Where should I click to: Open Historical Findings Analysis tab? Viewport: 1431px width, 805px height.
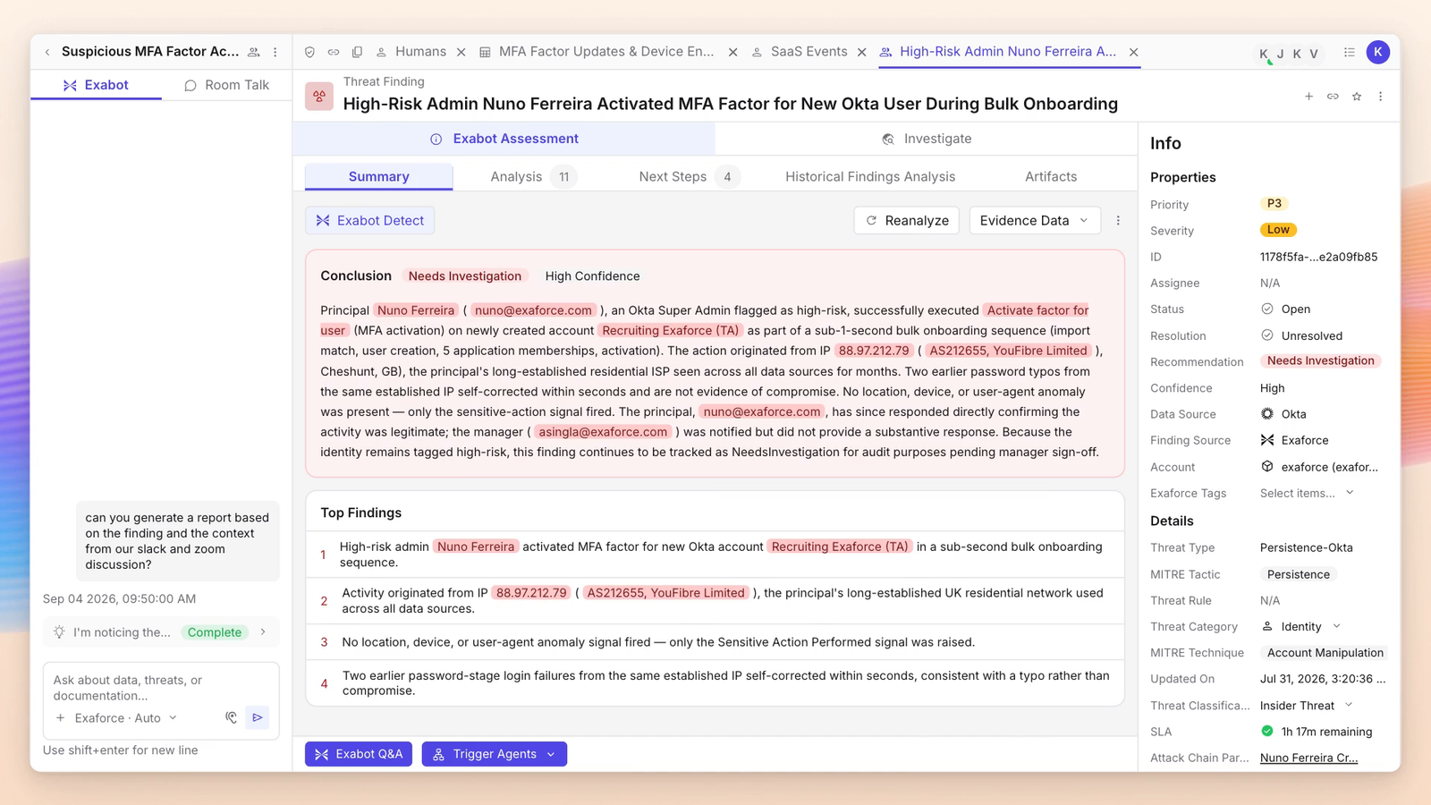tap(870, 177)
